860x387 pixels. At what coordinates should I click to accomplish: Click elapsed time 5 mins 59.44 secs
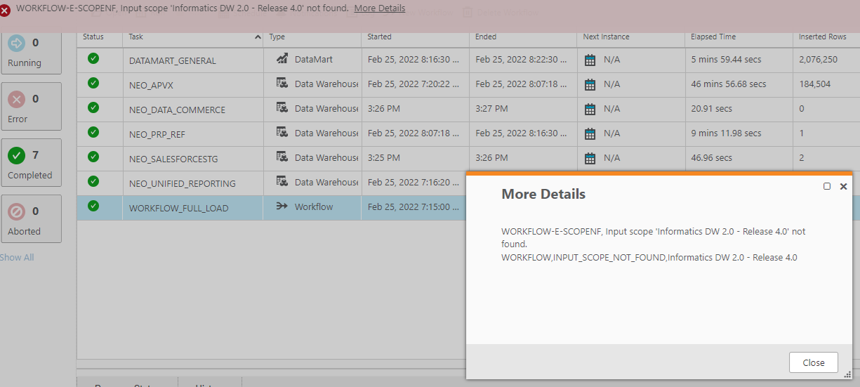726,60
